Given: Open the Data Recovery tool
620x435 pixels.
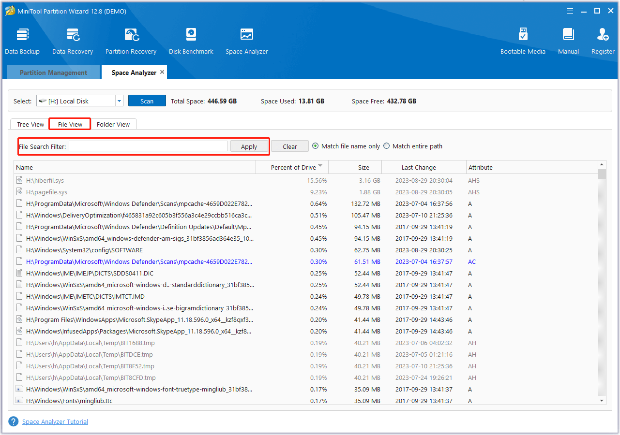Looking at the screenshot, I should [x=73, y=41].
